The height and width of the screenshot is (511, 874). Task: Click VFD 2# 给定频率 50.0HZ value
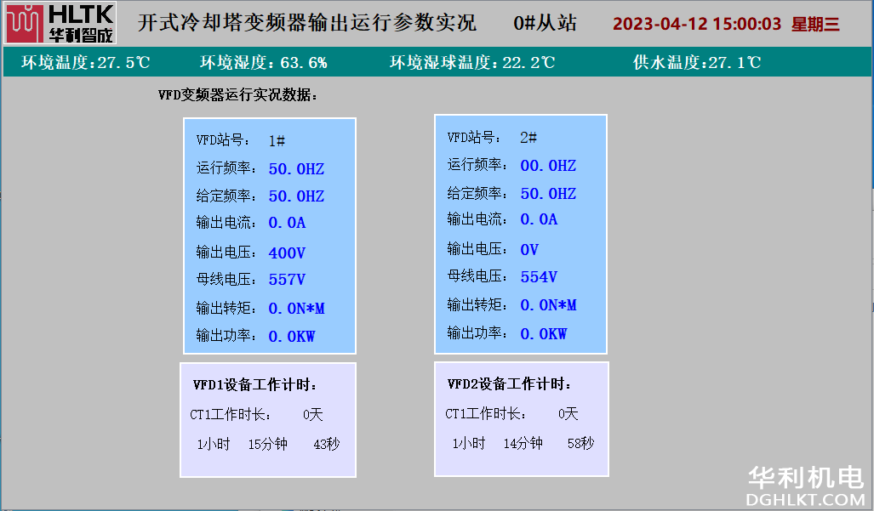click(548, 194)
